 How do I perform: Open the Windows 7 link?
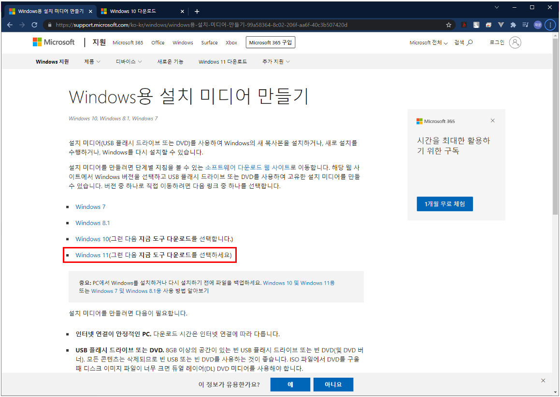tap(90, 206)
